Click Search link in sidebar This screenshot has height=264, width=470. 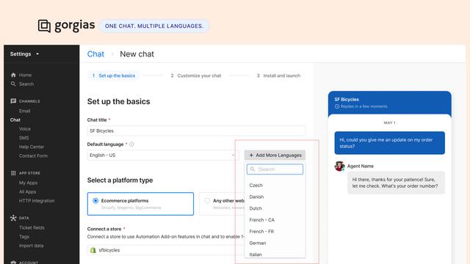pyautogui.click(x=26, y=84)
